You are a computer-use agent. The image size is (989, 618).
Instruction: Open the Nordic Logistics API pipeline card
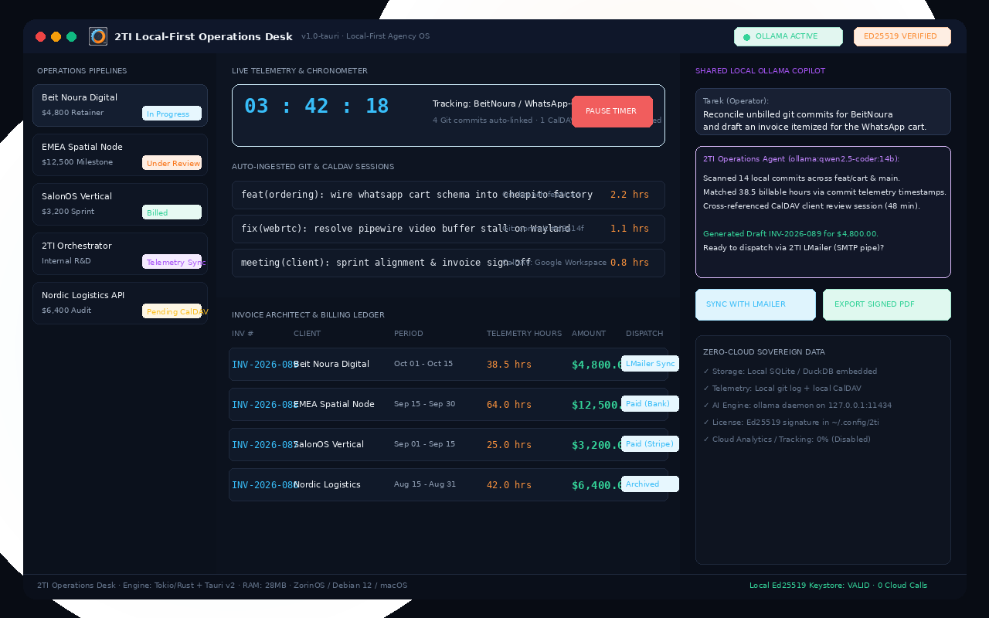pyautogui.click(x=120, y=303)
